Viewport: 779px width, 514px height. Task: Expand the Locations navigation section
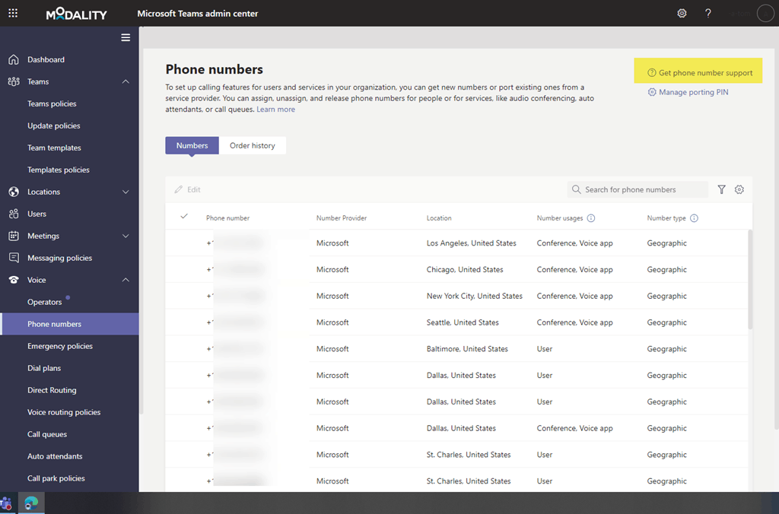tap(126, 192)
